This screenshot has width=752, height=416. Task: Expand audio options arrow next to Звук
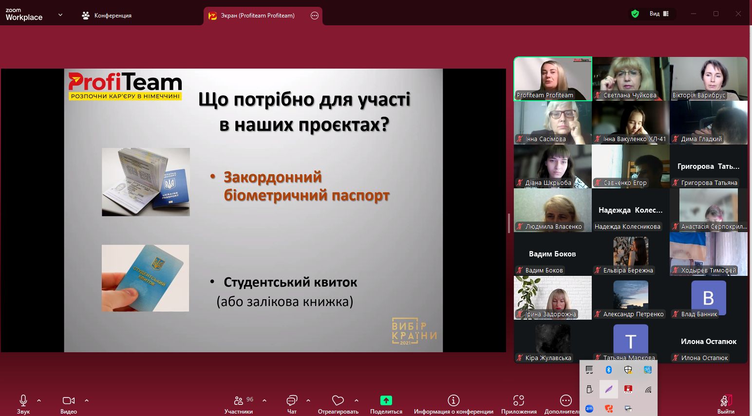(x=39, y=400)
